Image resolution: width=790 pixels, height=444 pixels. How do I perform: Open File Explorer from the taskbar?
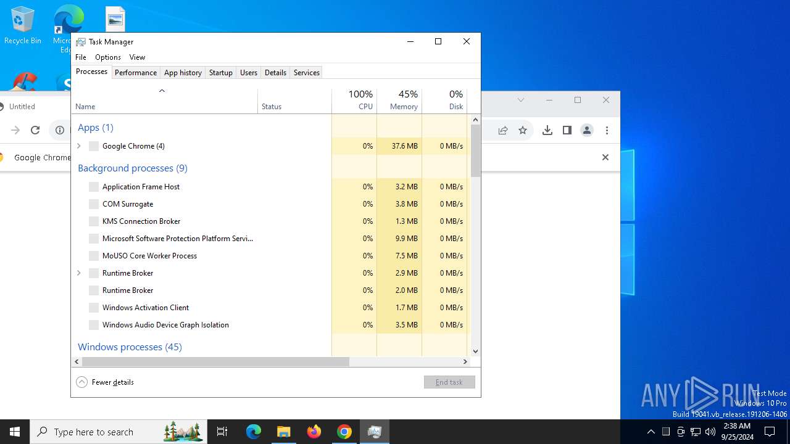(283, 432)
